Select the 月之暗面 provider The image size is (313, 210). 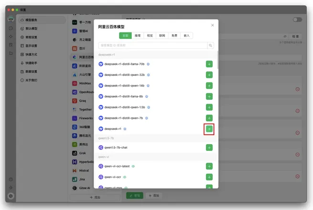pyautogui.click(x=82, y=40)
